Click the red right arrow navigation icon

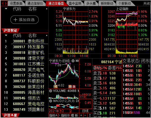pos(6,3)
